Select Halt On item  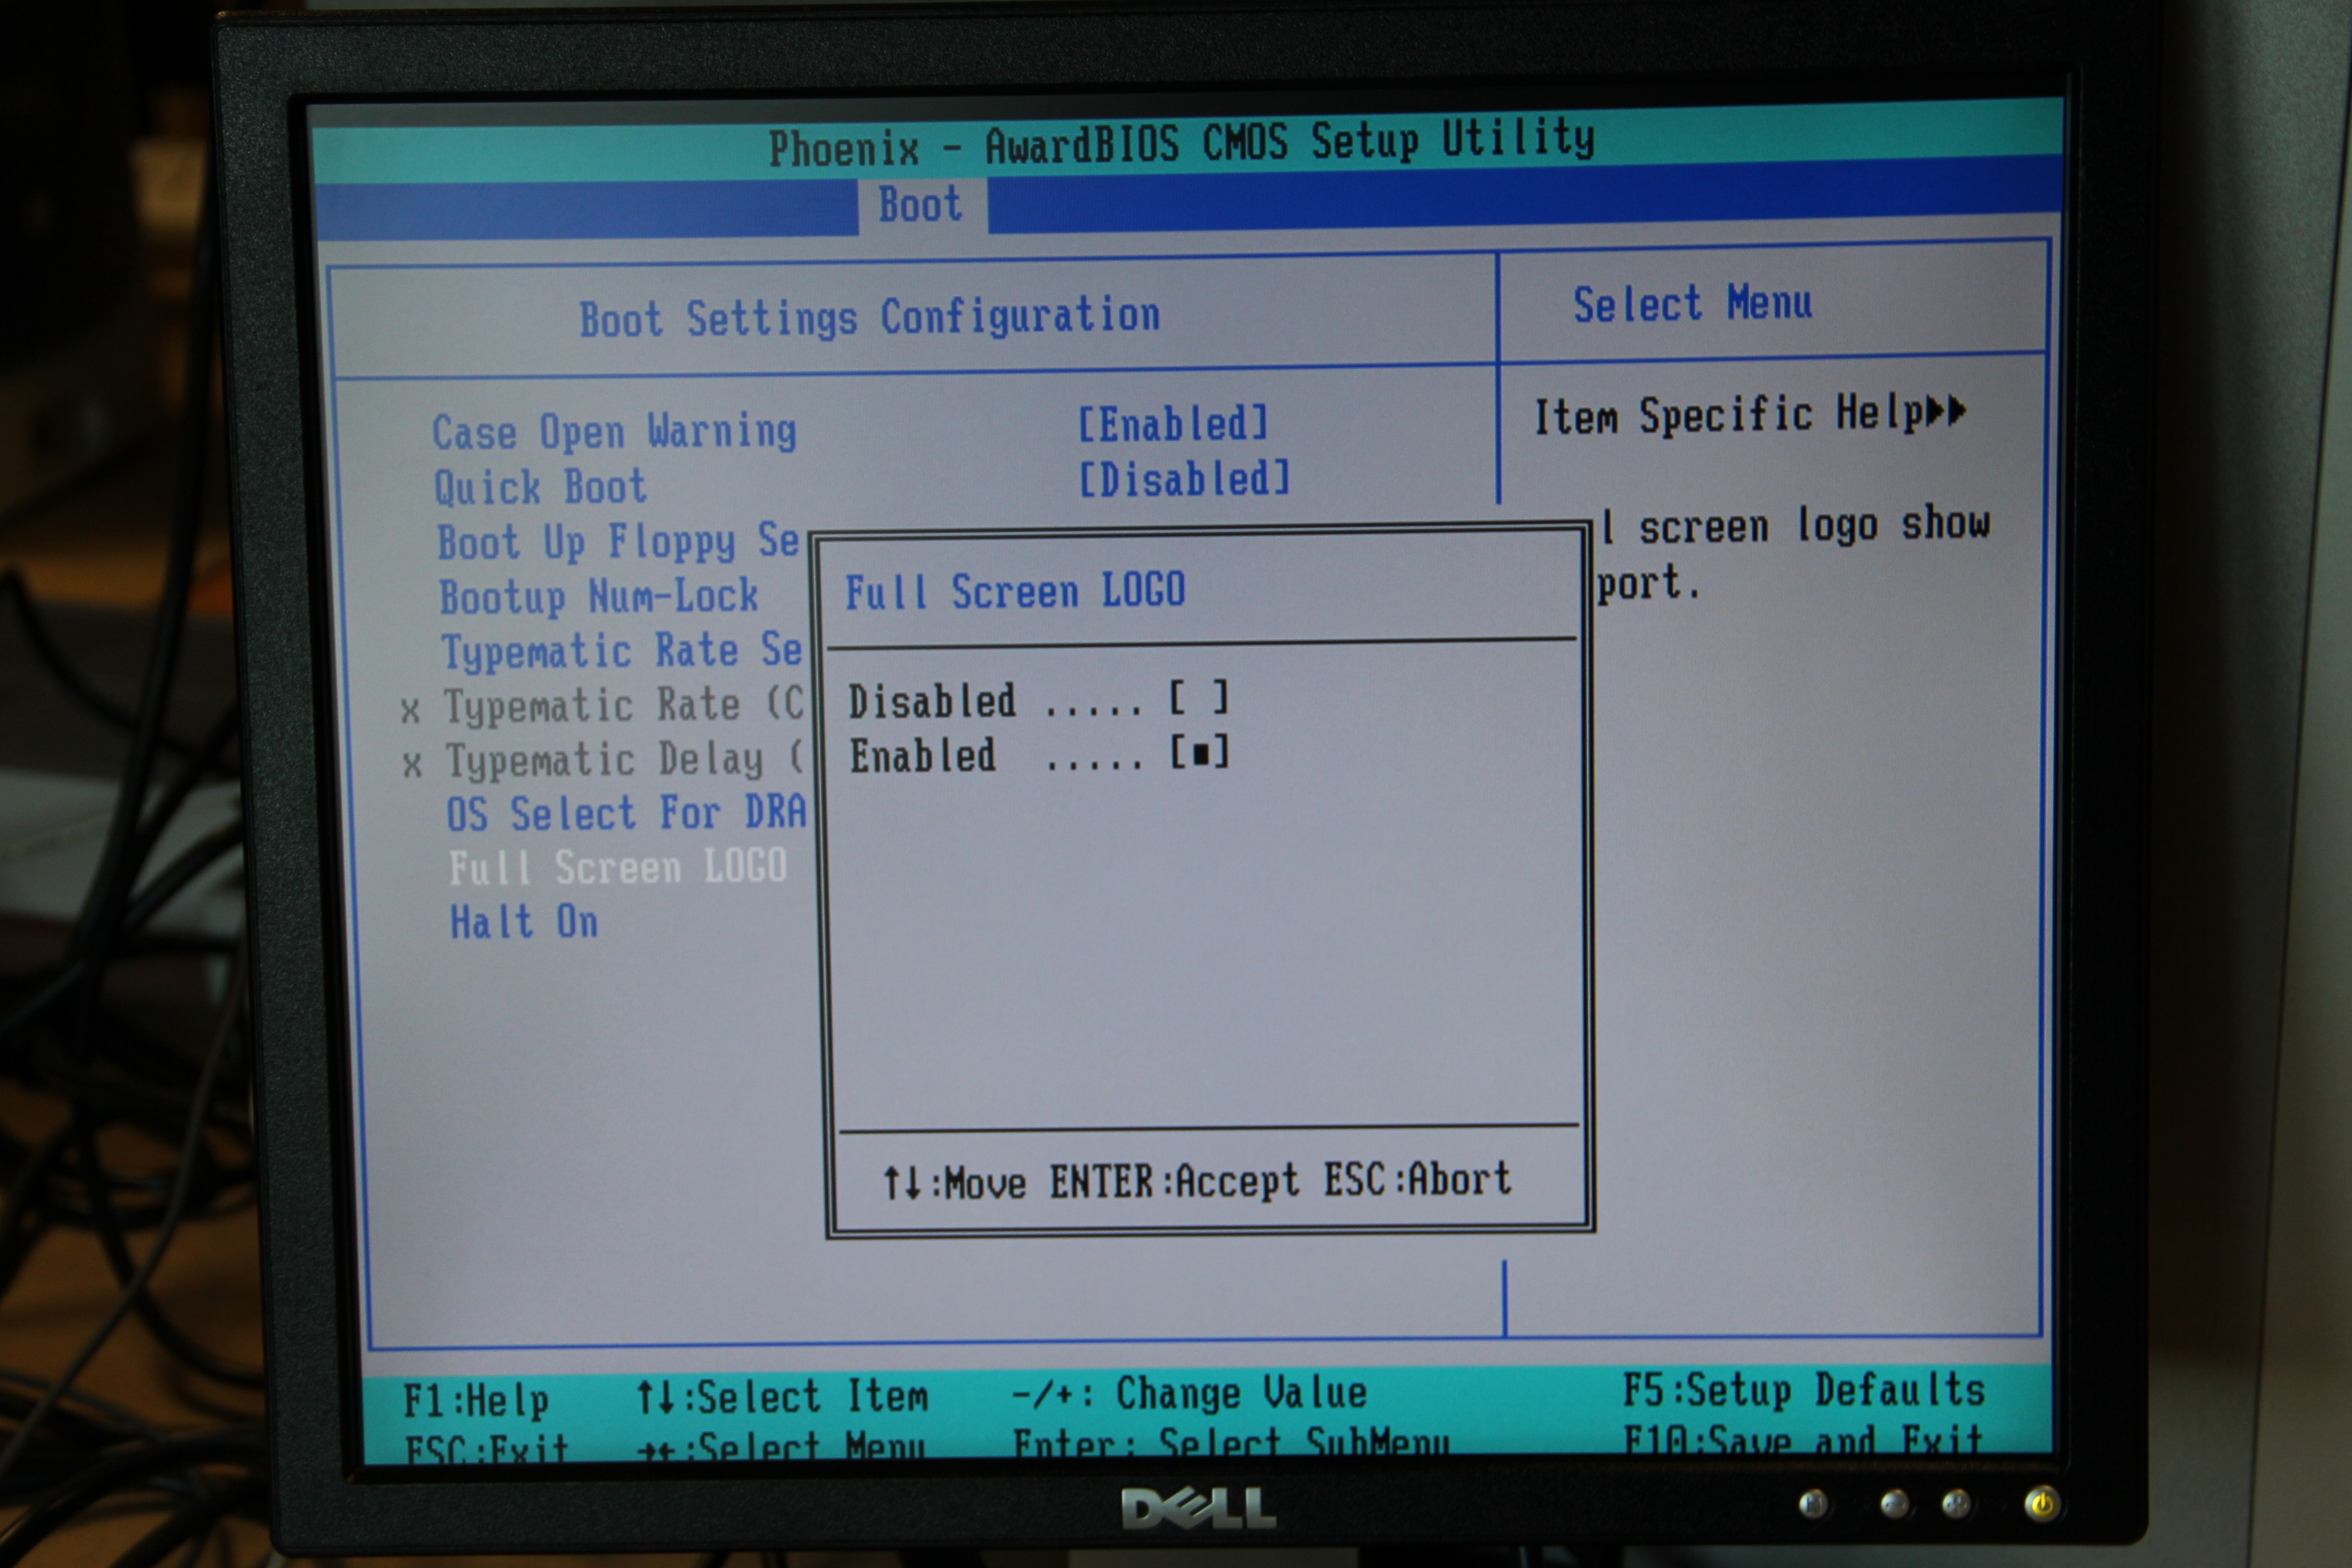tap(524, 921)
